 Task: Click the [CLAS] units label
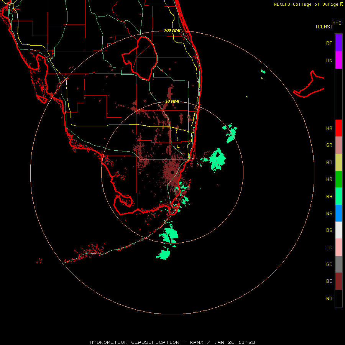(x=324, y=26)
